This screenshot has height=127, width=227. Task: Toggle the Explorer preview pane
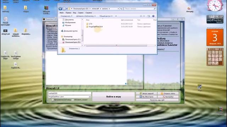(148, 16)
